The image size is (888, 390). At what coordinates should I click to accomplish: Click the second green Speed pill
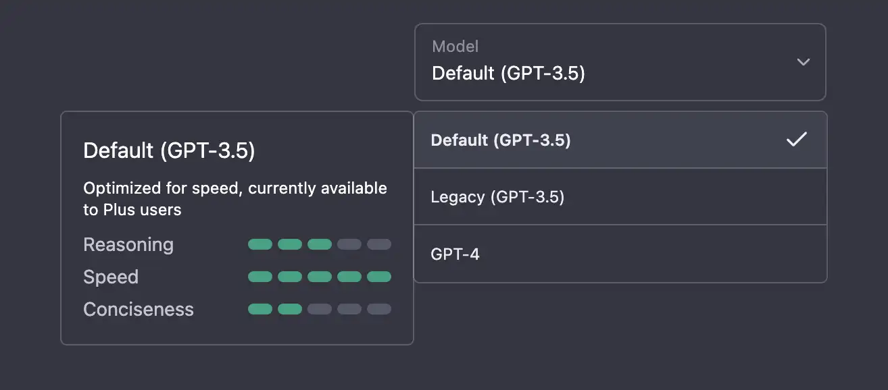pos(290,277)
